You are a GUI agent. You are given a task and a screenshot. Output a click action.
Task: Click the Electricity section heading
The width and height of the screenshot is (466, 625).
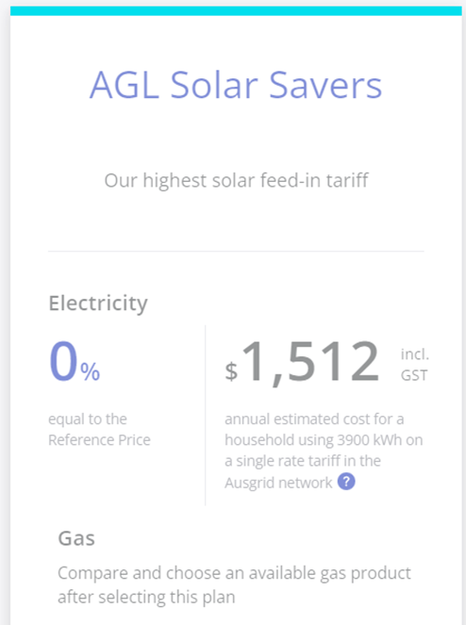click(98, 304)
